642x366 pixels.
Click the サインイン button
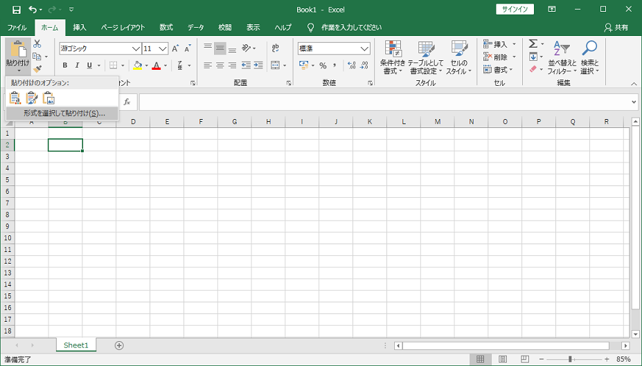[x=515, y=9]
